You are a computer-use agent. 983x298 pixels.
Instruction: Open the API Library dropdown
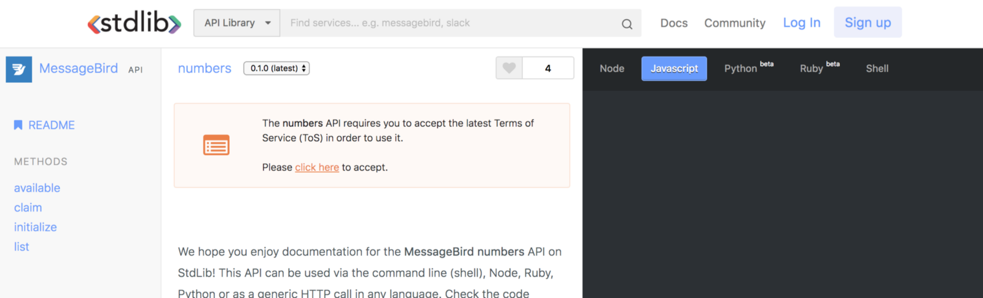tap(237, 23)
